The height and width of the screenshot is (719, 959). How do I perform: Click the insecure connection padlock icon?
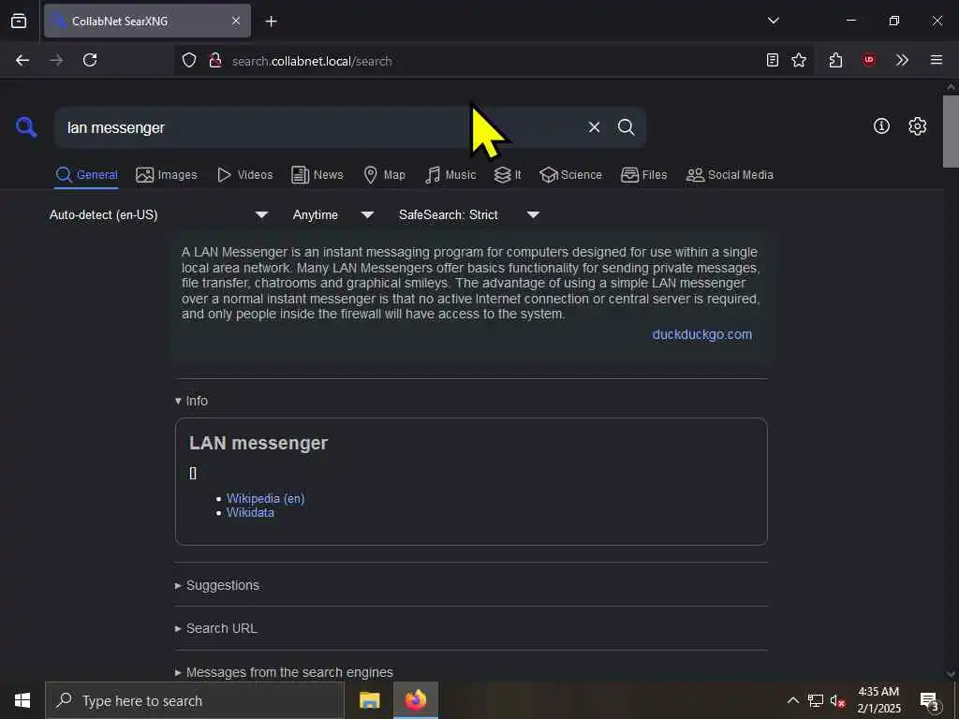click(215, 60)
